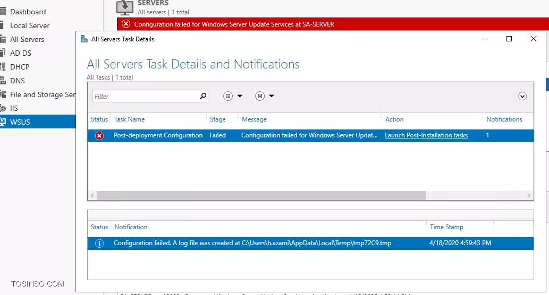Click the Dashboard sidebar icon
Image resolution: width=549 pixels, height=295 pixels.
(x=3, y=12)
